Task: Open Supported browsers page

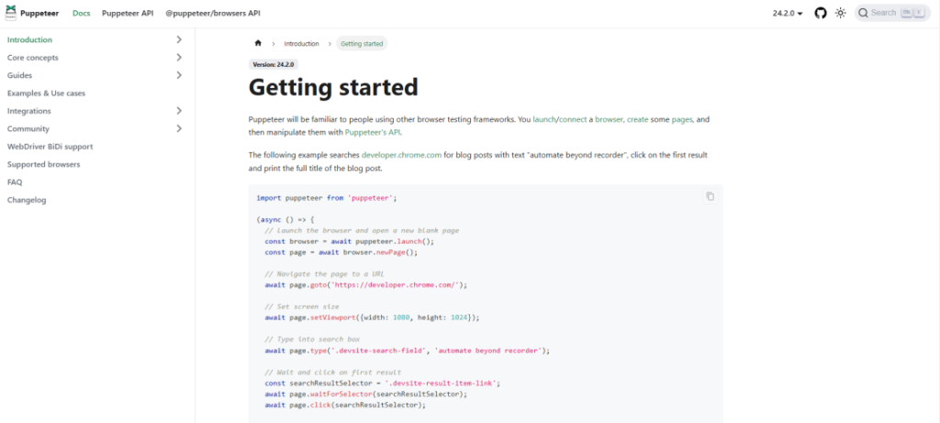Action: (44, 164)
